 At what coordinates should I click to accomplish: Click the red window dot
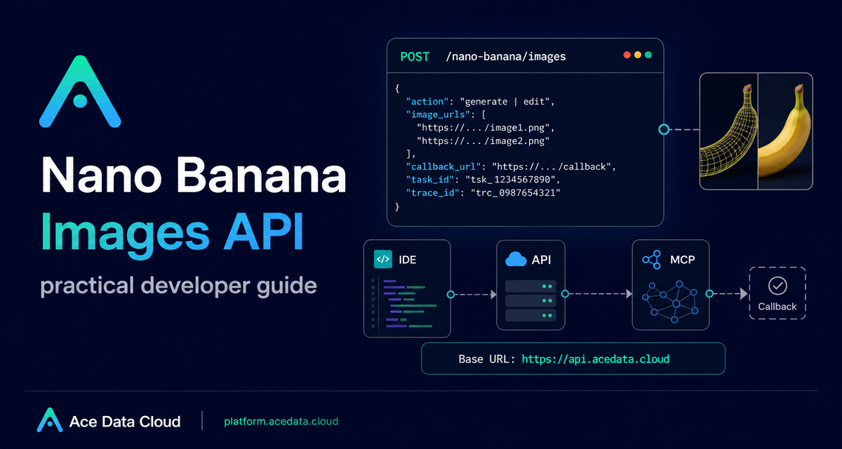click(627, 55)
